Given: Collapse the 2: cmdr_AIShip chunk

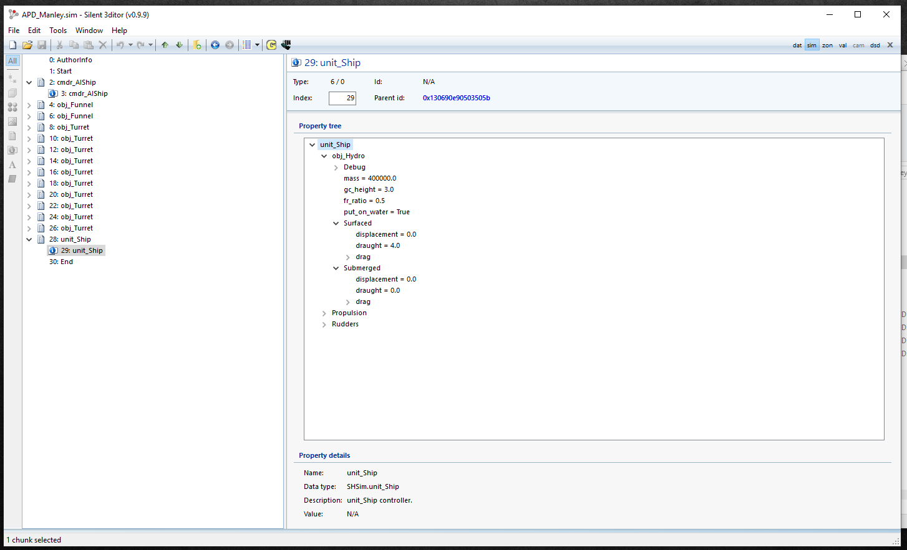Looking at the screenshot, I should (29, 82).
